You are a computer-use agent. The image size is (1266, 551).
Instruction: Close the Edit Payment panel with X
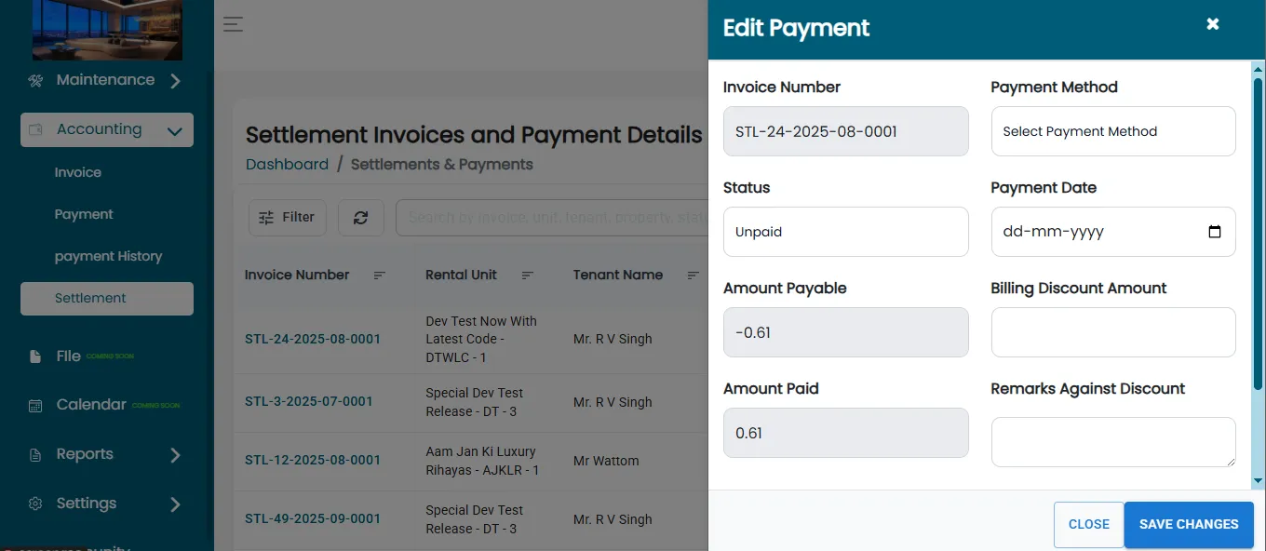1213,24
